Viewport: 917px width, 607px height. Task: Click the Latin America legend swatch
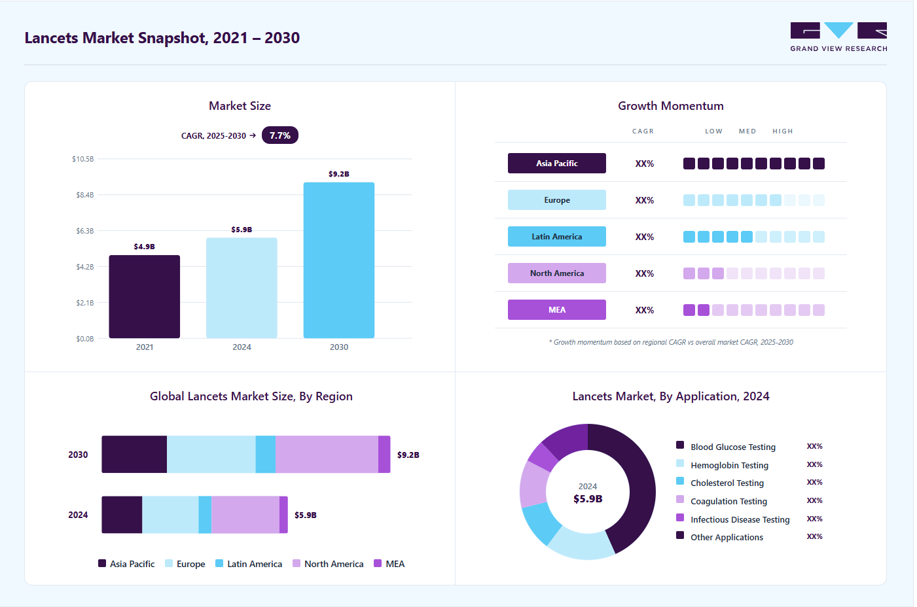(219, 563)
